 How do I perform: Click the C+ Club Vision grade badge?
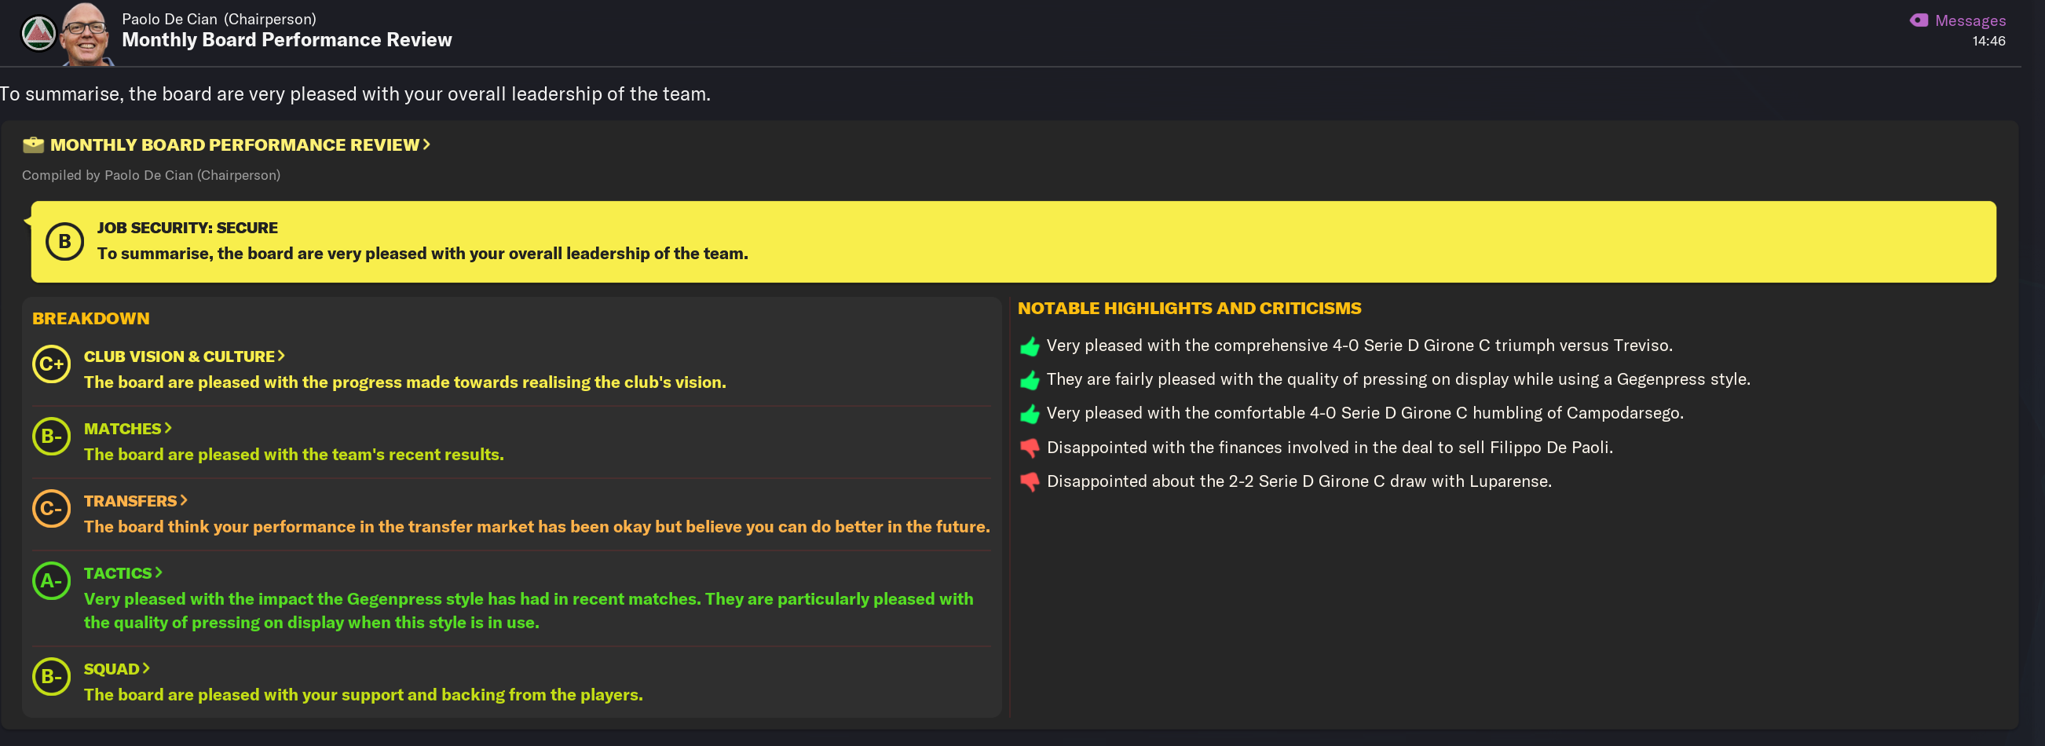point(52,364)
